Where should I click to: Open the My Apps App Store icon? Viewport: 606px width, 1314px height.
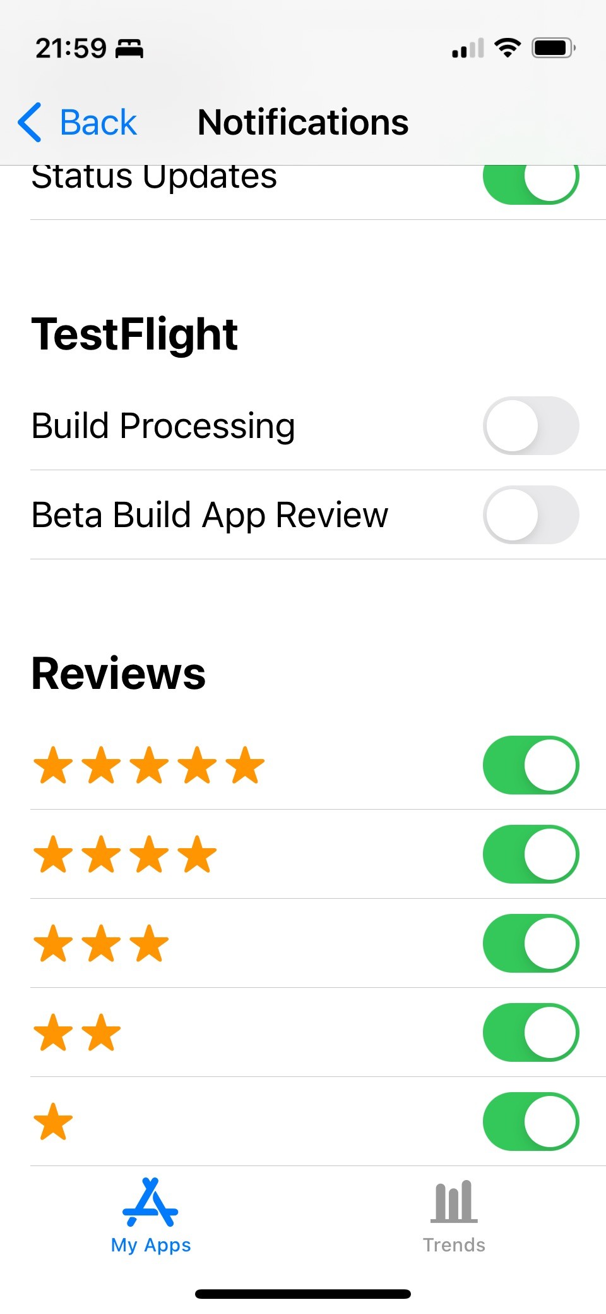click(150, 1201)
